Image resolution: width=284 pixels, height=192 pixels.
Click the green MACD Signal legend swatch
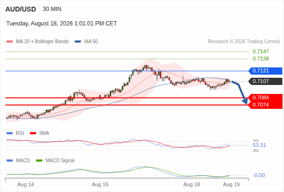pyautogui.click(x=39, y=161)
